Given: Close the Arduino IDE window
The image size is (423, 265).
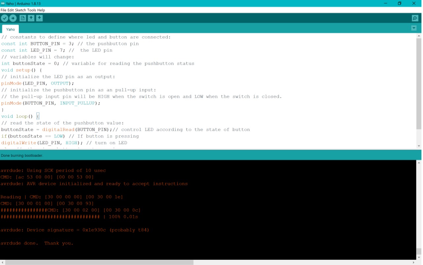Looking at the screenshot, I should [414, 3].
